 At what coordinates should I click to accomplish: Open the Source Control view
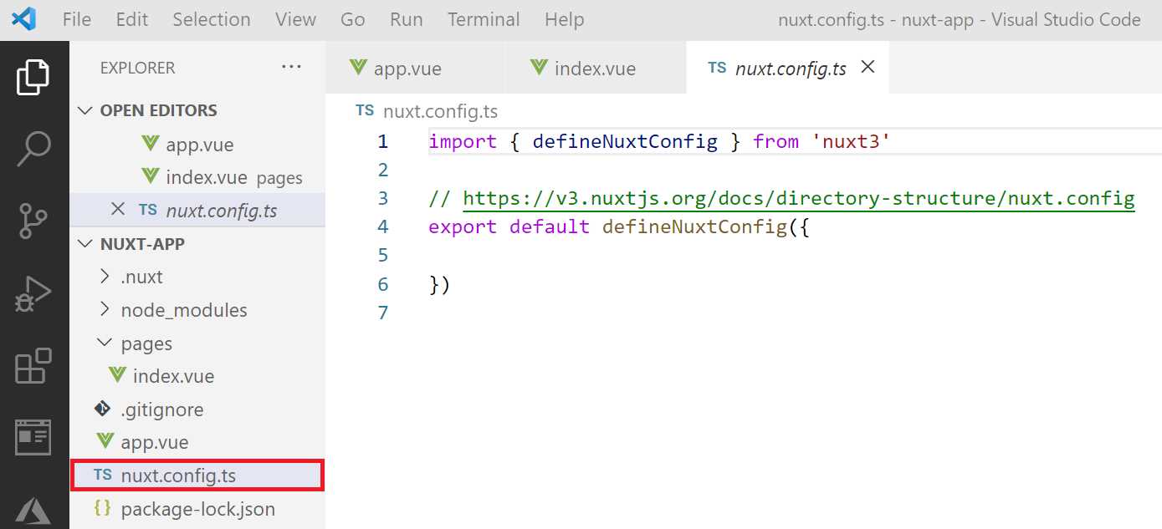pos(35,221)
